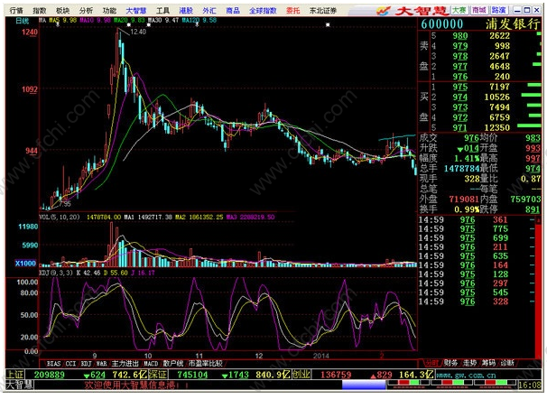547x399 pixels.
Task: Switch to the 主力进出 indicator tab
Action: point(125,364)
